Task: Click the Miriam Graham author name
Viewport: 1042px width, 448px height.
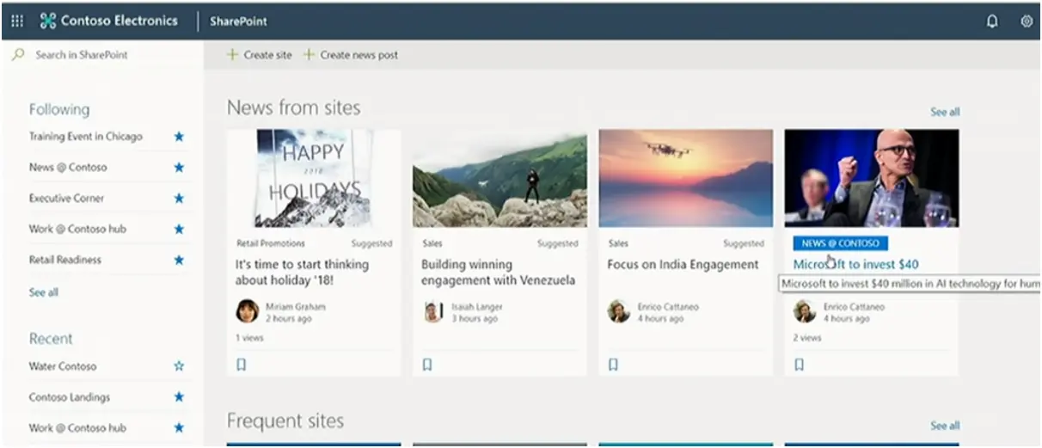Action: (x=296, y=307)
